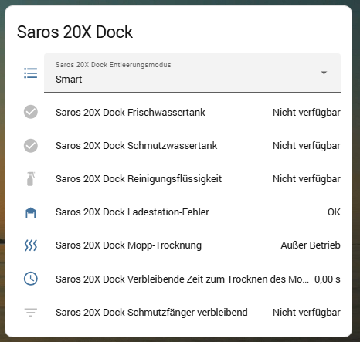
Task: Click the Außer Betrieb state of Mopp-Trocknung
Action: point(311,245)
